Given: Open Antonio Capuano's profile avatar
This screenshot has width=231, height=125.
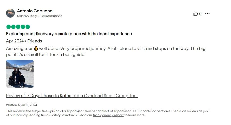Looking at the screenshot, I should tap(10, 13).
